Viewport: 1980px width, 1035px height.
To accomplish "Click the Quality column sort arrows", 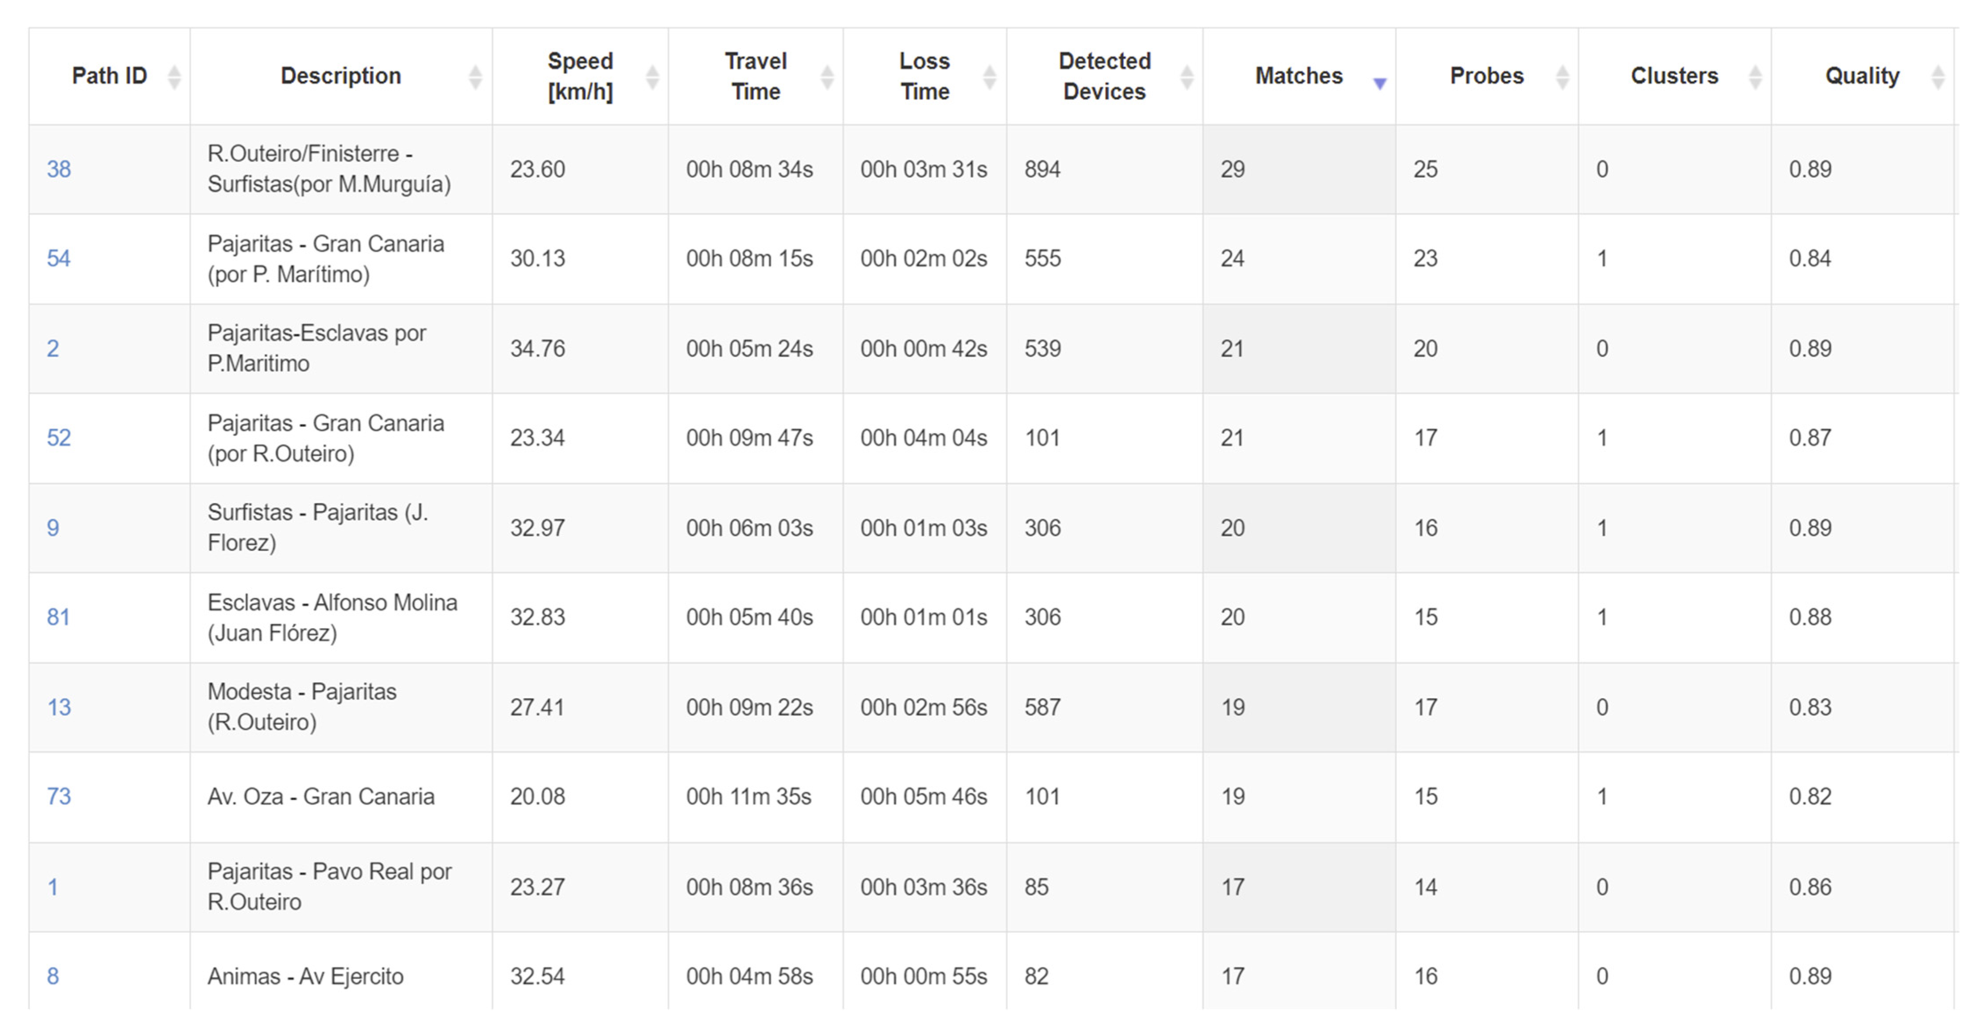I will [x=1938, y=77].
